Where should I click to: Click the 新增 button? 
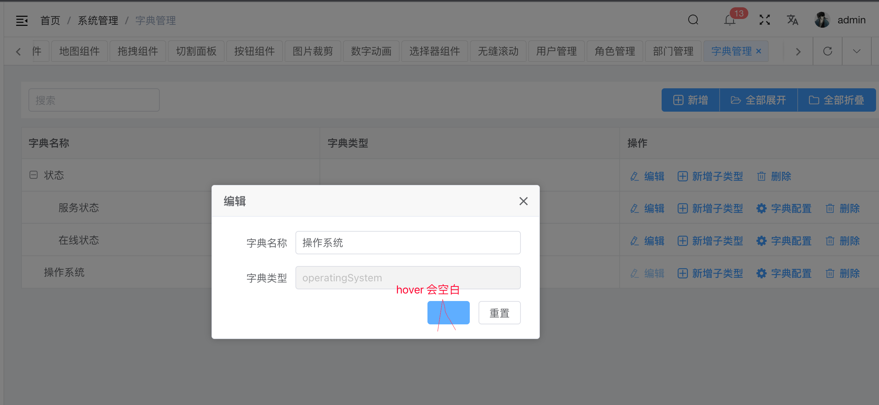click(690, 100)
